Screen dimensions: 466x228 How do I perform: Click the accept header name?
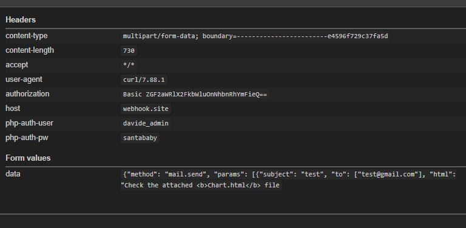click(16, 65)
